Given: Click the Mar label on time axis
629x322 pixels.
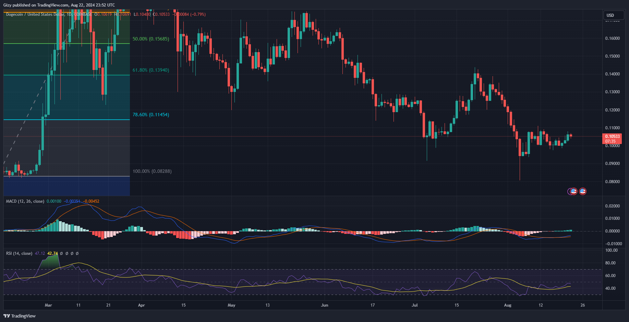Looking at the screenshot, I should tap(48, 305).
